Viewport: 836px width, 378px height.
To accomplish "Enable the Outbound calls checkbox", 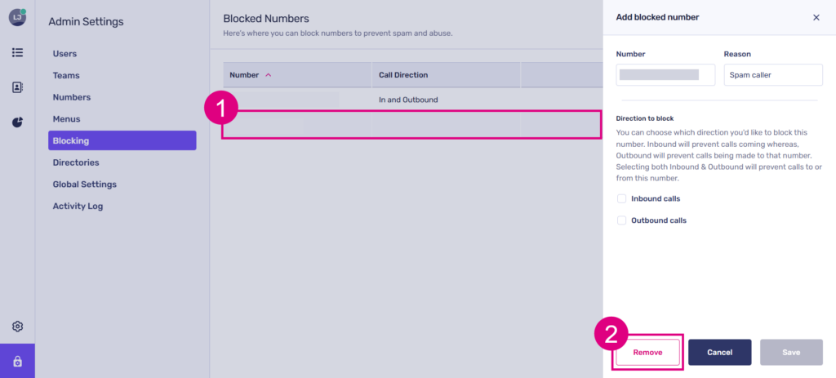I will coord(622,220).
